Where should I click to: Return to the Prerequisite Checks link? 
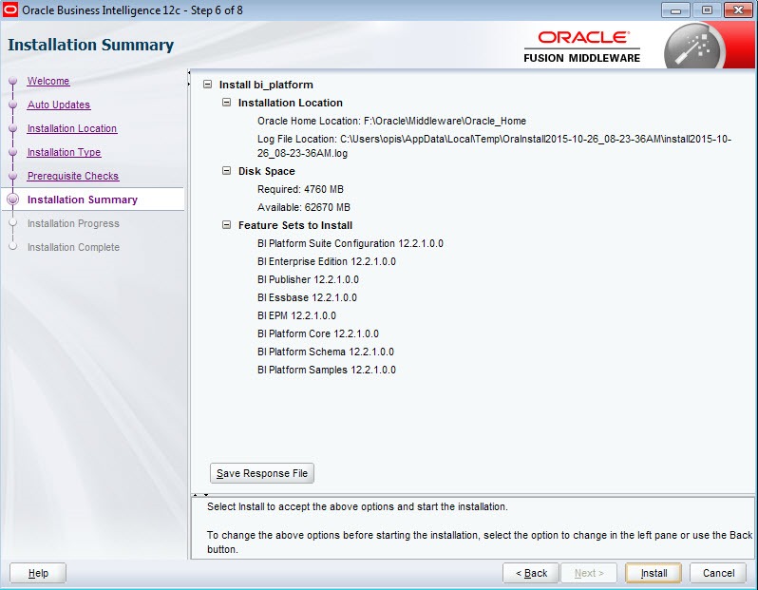pos(73,176)
